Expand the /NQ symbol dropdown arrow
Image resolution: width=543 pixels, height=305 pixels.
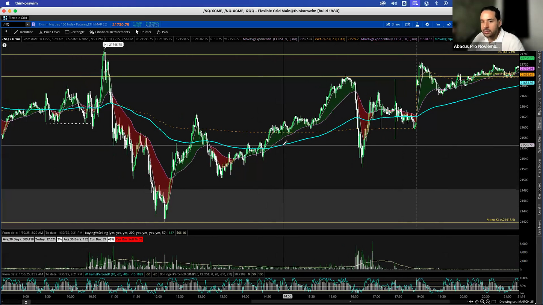27,24
